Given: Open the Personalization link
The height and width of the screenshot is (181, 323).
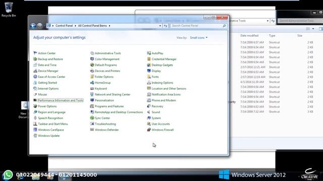Looking at the screenshot, I should tap(104, 101).
